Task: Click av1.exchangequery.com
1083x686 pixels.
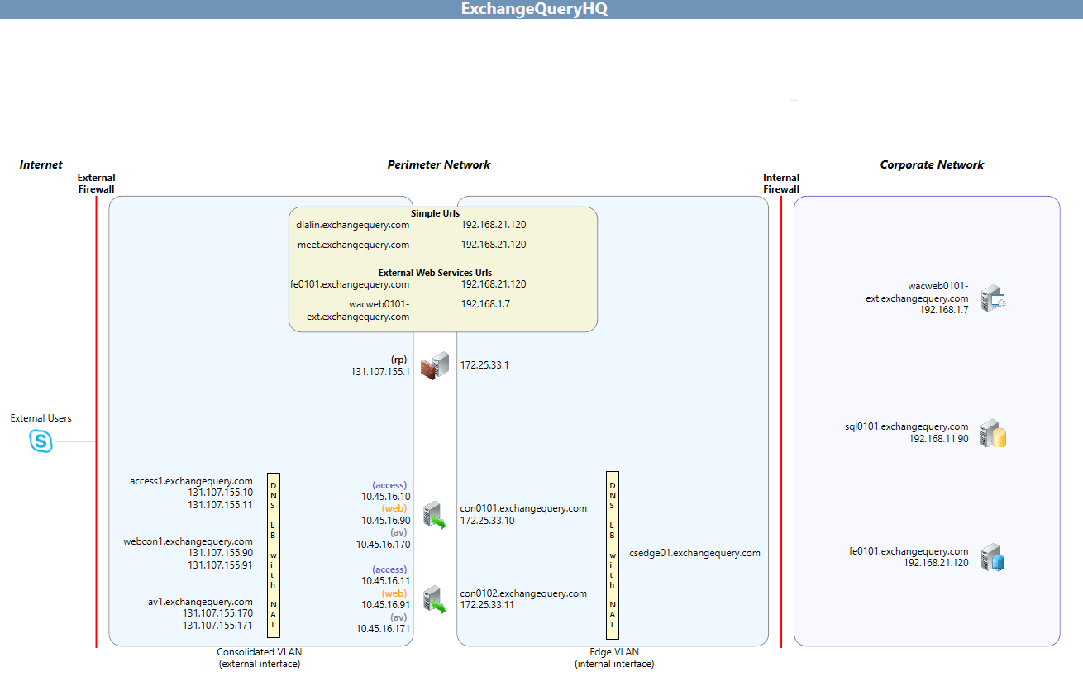Action: point(200,602)
